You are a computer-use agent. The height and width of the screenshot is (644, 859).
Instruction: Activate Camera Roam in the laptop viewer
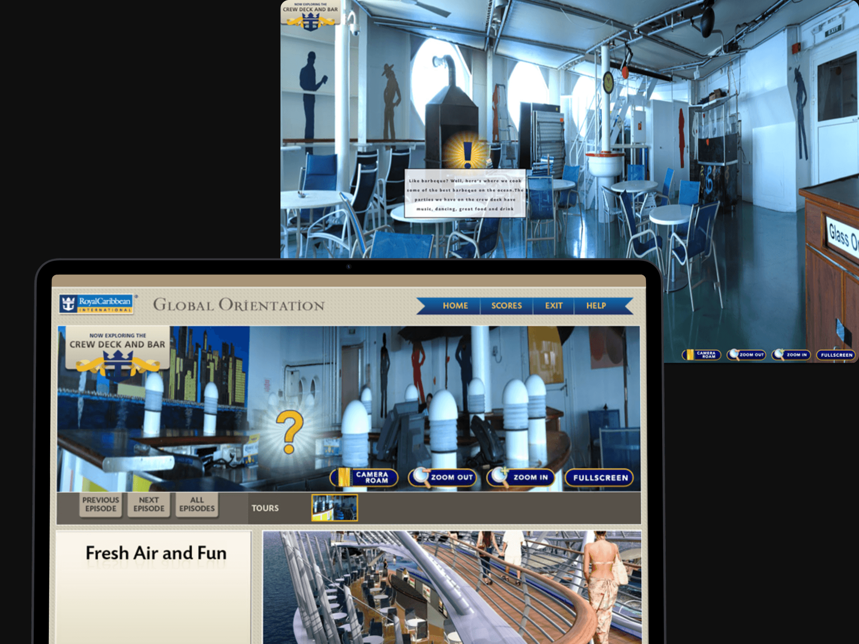364,477
